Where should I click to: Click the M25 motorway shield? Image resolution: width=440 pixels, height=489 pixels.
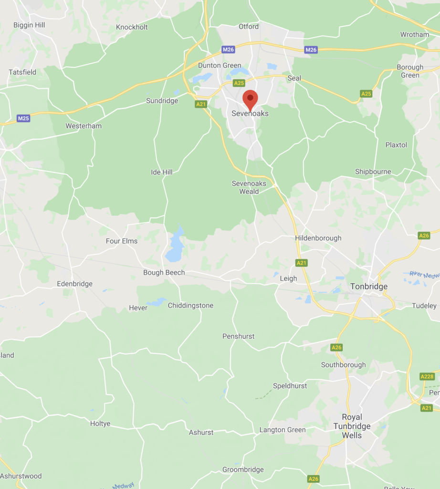tap(23, 118)
